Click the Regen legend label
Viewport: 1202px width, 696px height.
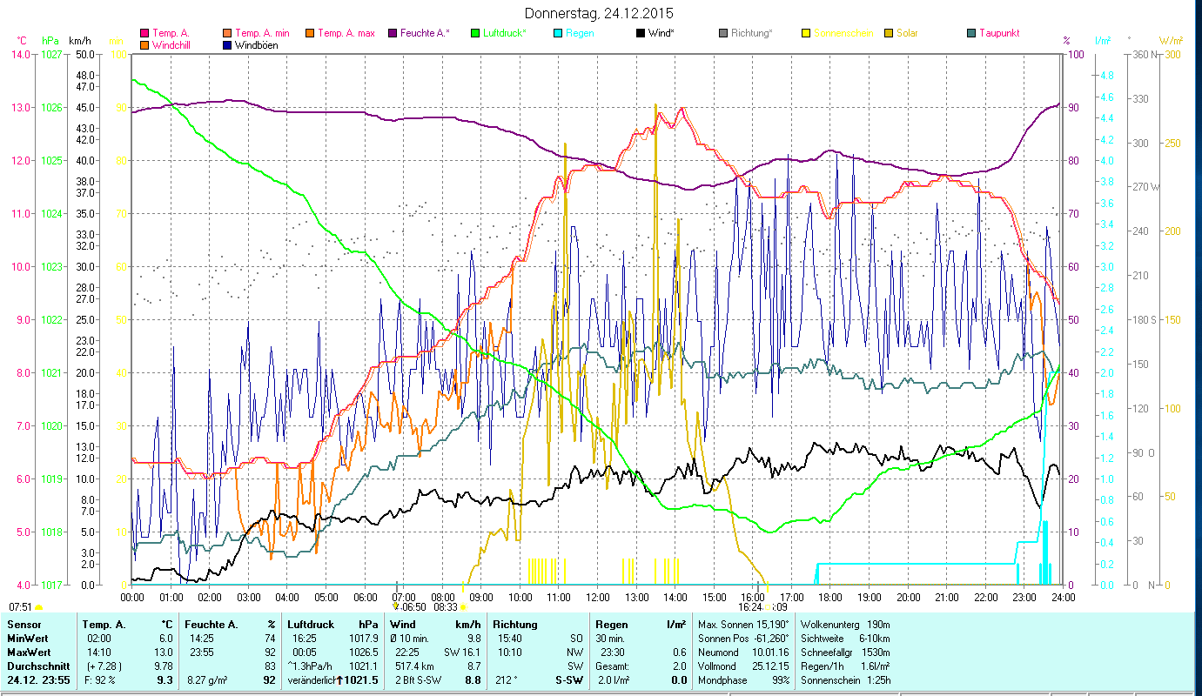581,34
